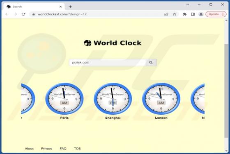Click the address bar URL

[62, 14]
